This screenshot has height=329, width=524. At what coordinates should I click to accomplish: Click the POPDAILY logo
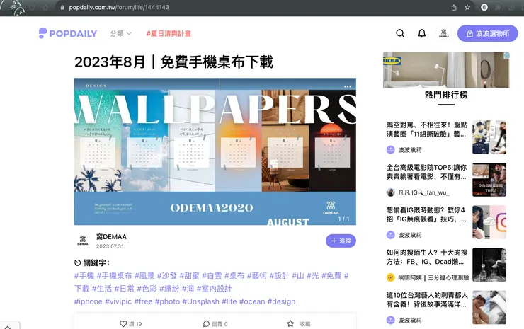click(x=68, y=33)
